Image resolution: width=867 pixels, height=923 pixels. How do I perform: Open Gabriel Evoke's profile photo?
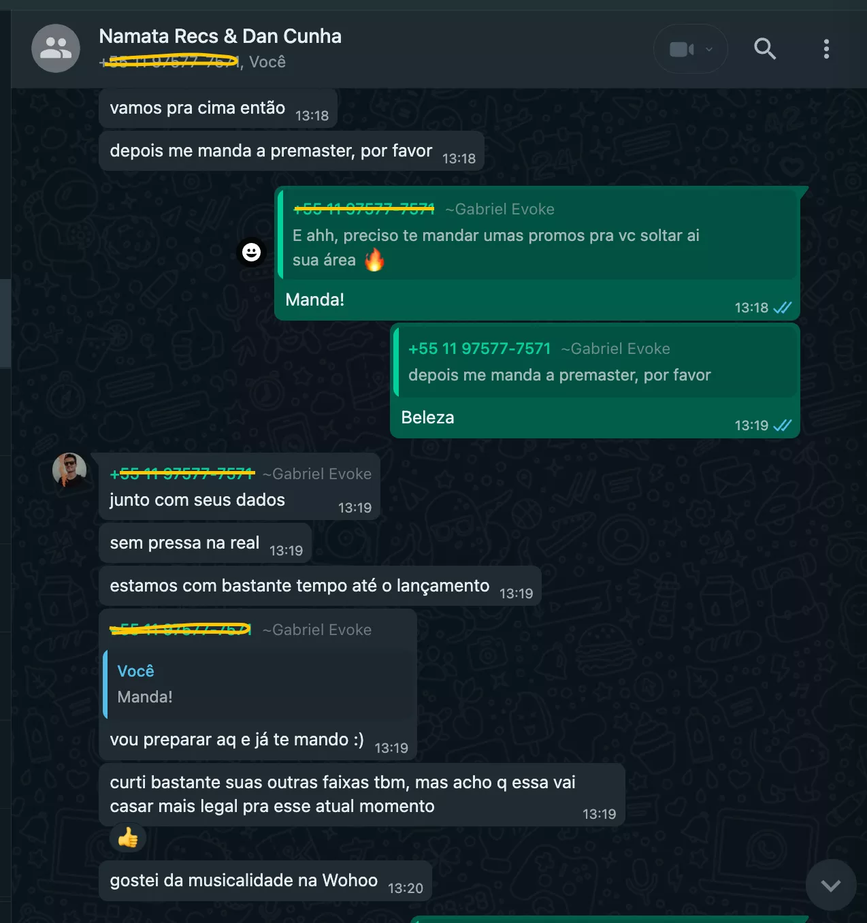point(69,470)
